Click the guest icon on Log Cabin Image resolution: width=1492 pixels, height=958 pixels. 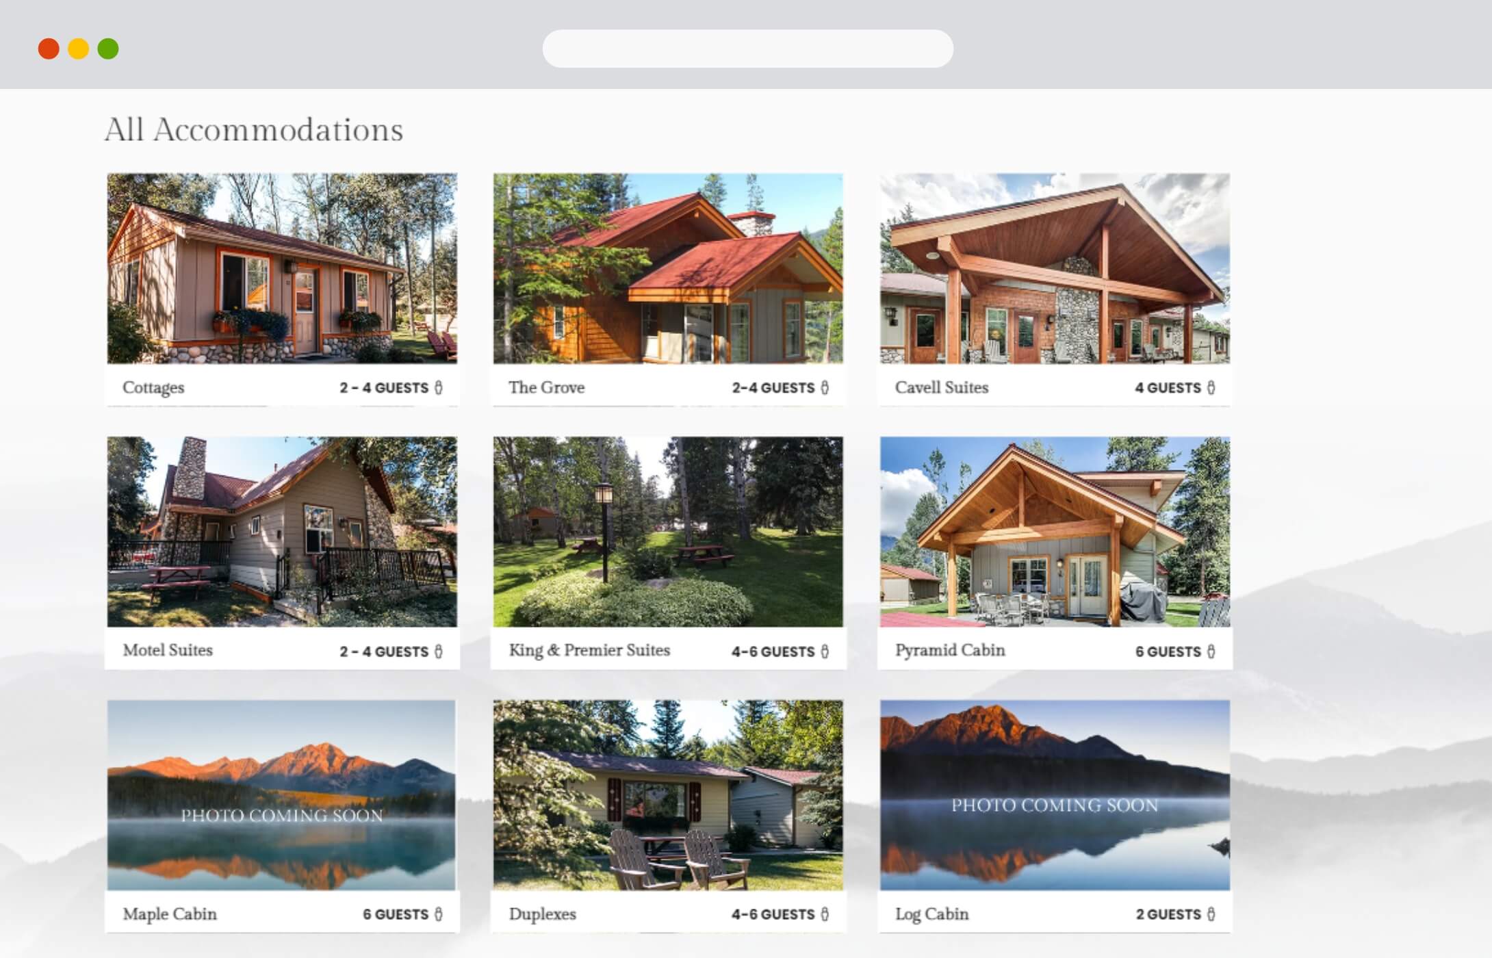[1211, 914]
